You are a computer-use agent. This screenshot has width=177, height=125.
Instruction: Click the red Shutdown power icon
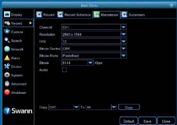pyautogui.click(x=7, y=92)
